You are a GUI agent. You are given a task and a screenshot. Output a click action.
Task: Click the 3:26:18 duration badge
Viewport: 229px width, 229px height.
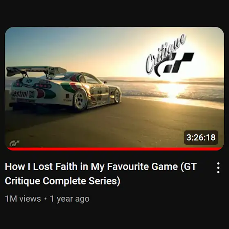201,137
